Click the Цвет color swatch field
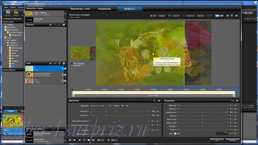This screenshot has height=145, width=258. 222,133
